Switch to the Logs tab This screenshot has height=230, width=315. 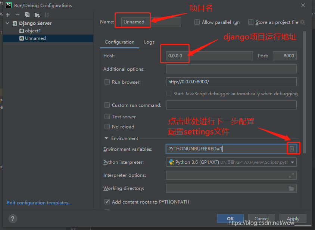coord(149,42)
